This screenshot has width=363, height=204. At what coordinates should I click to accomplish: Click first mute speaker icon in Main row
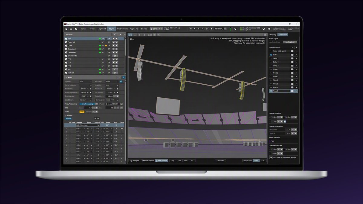tap(114, 39)
